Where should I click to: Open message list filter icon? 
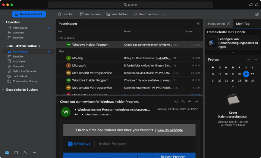pyautogui.click(x=198, y=24)
